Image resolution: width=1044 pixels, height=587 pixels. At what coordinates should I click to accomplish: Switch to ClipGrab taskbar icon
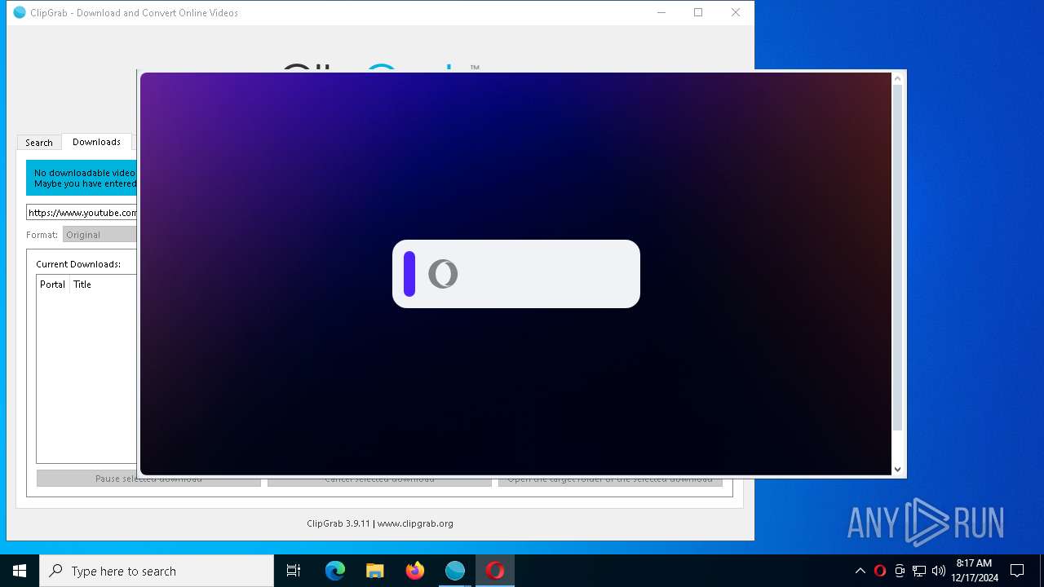[x=454, y=571]
